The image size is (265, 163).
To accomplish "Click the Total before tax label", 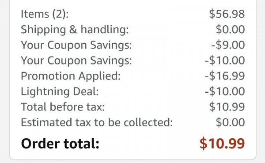I will click(63, 107).
